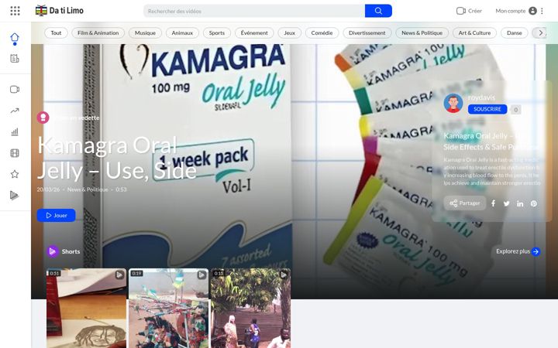
Task: Share to Facebook icon
Action: [x=493, y=203]
